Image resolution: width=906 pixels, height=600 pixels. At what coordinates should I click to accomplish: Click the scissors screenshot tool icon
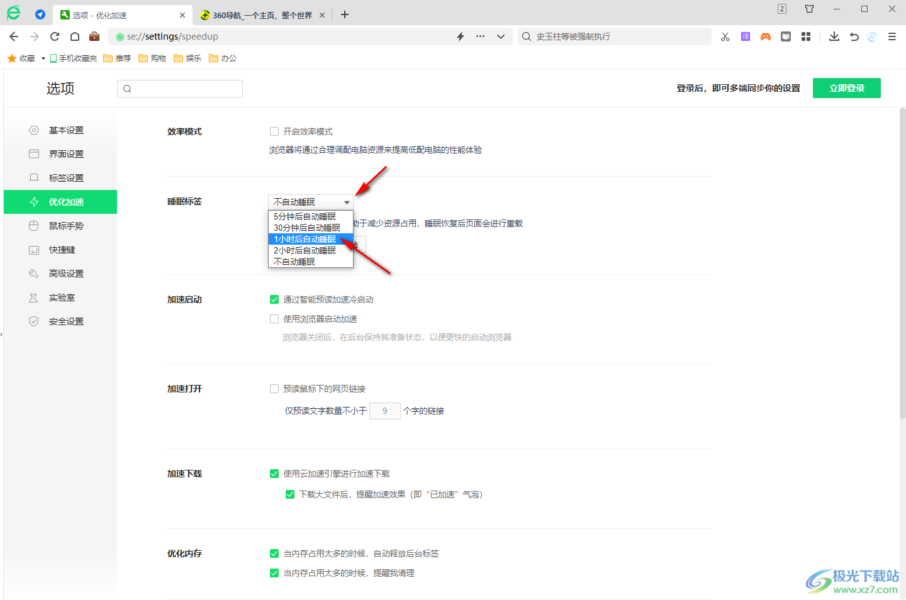725,36
